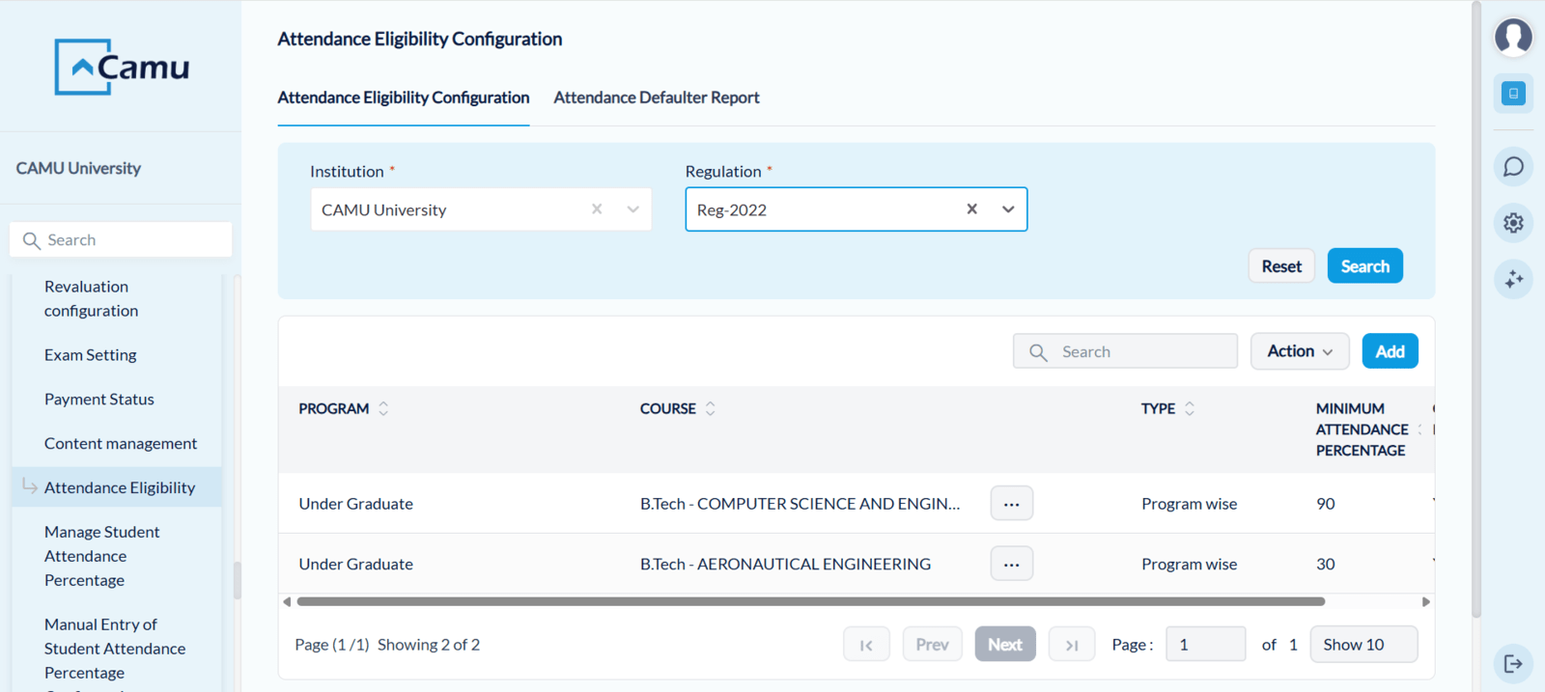This screenshot has height=692, width=1545.
Task: Open the user profile avatar
Action: (x=1513, y=37)
